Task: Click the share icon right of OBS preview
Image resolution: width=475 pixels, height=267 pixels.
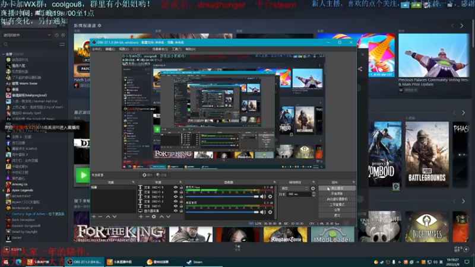Action: click(x=360, y=69)
